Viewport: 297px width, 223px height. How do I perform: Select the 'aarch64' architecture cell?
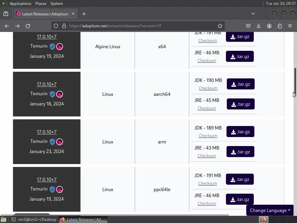click(162, 94)
